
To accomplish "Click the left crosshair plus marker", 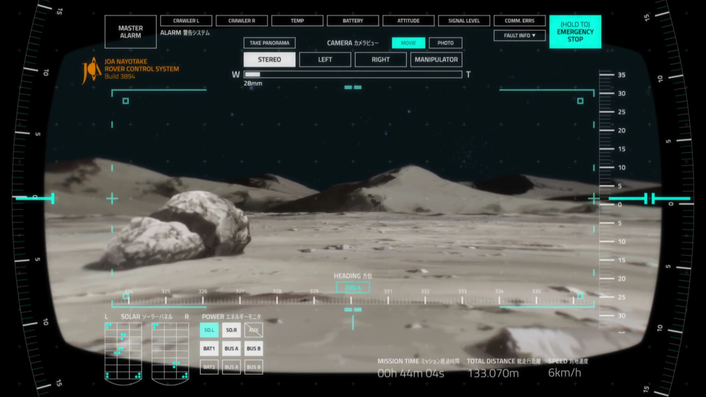I will coord(112,199).
